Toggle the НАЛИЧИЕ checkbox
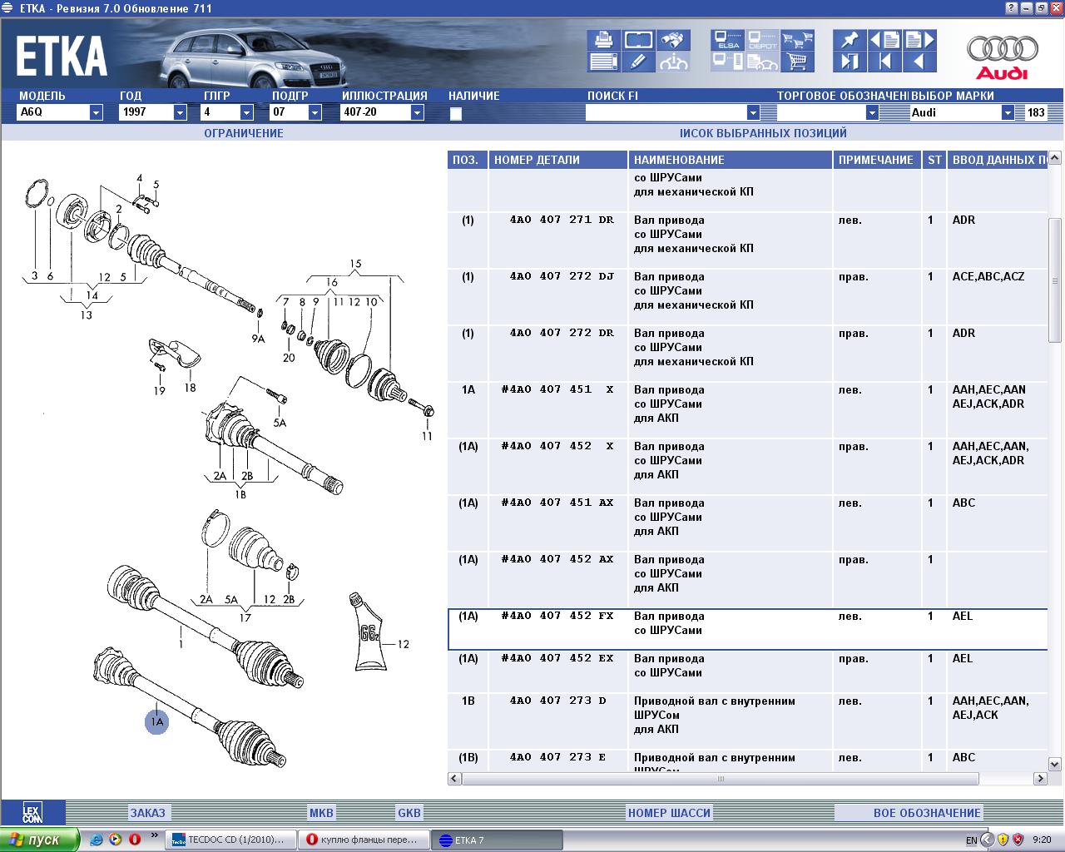 455,114
